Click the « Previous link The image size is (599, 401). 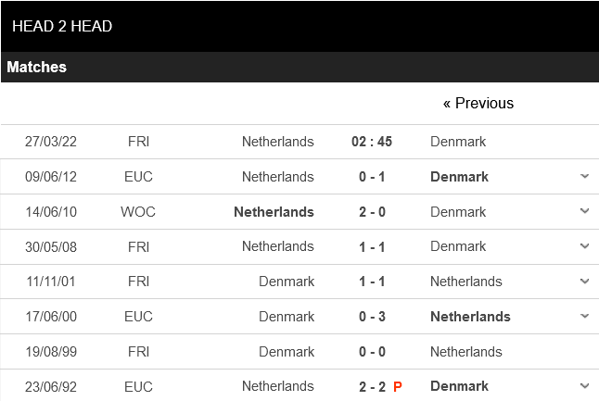pyautogui.click(x=478, y=104)
